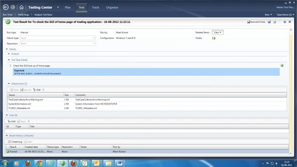Click Windows Media Player taskbar icon
This screenshot has width=297, height=167.
(16, 163)
